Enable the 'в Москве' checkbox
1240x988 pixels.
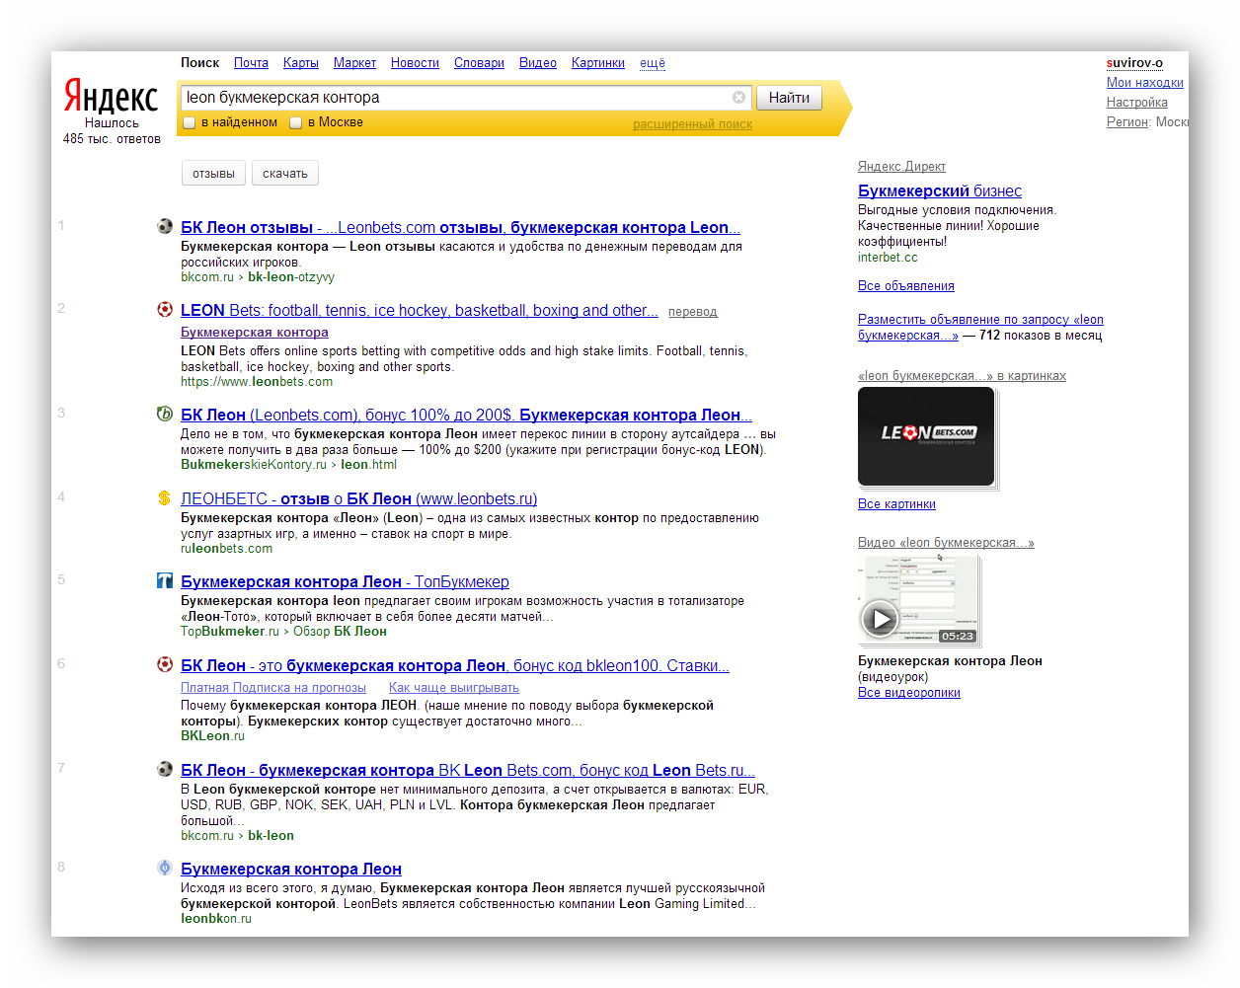coord(295,123)
